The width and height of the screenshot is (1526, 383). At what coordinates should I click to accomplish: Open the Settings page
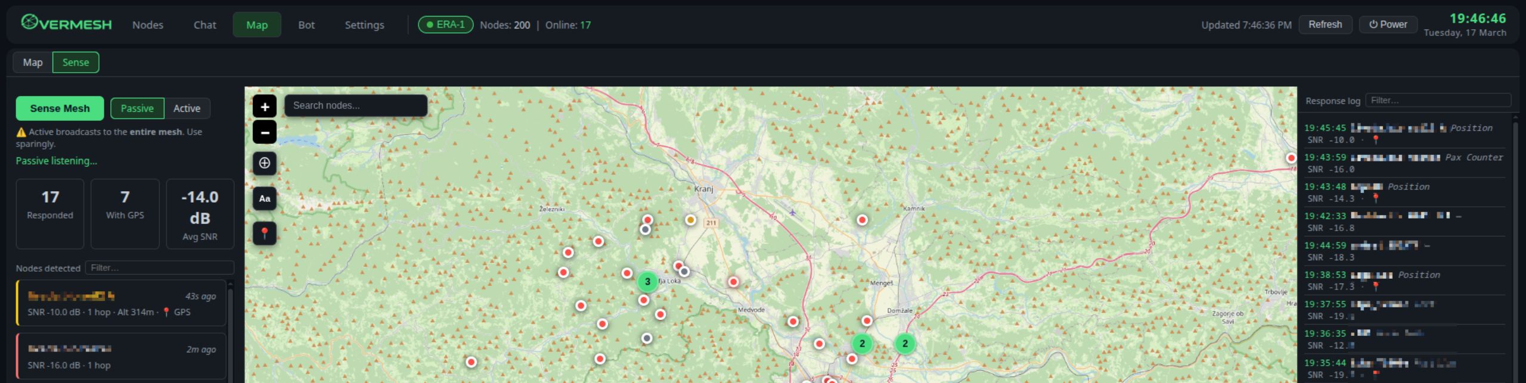click(x=364, y=25)
